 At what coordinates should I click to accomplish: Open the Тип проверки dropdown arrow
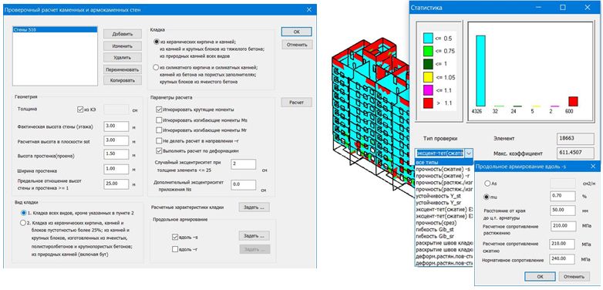[x=469, y=153]
